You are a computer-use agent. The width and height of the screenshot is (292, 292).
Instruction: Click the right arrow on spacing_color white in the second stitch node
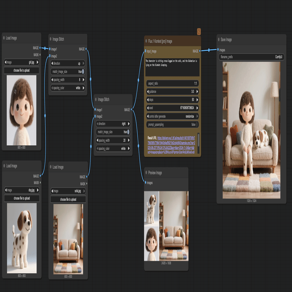tap(129, 148)
